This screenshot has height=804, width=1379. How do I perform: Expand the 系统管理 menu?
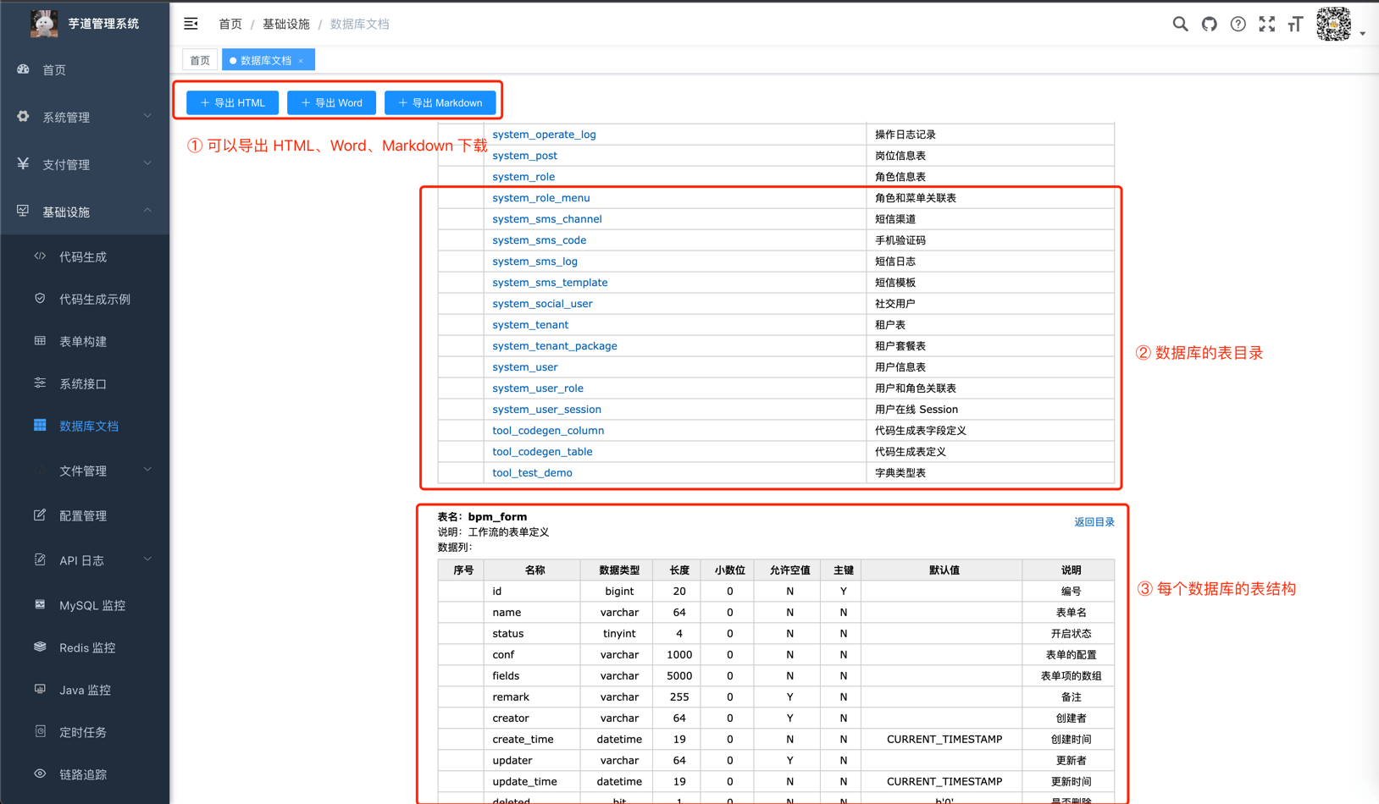tap(84, 117)
